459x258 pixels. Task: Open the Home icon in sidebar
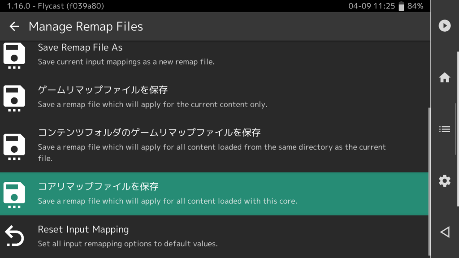[x=444, y=77]
